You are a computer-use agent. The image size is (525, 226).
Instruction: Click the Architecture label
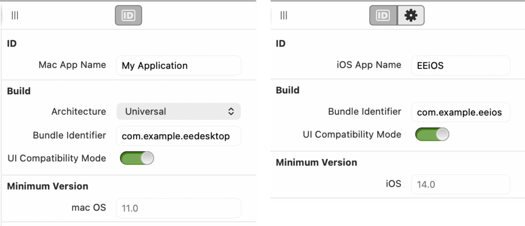78,111
